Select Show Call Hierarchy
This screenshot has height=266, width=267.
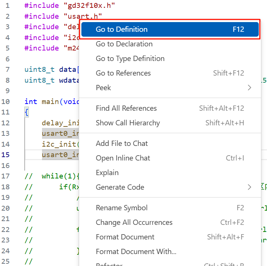click(x=170, y=123)
